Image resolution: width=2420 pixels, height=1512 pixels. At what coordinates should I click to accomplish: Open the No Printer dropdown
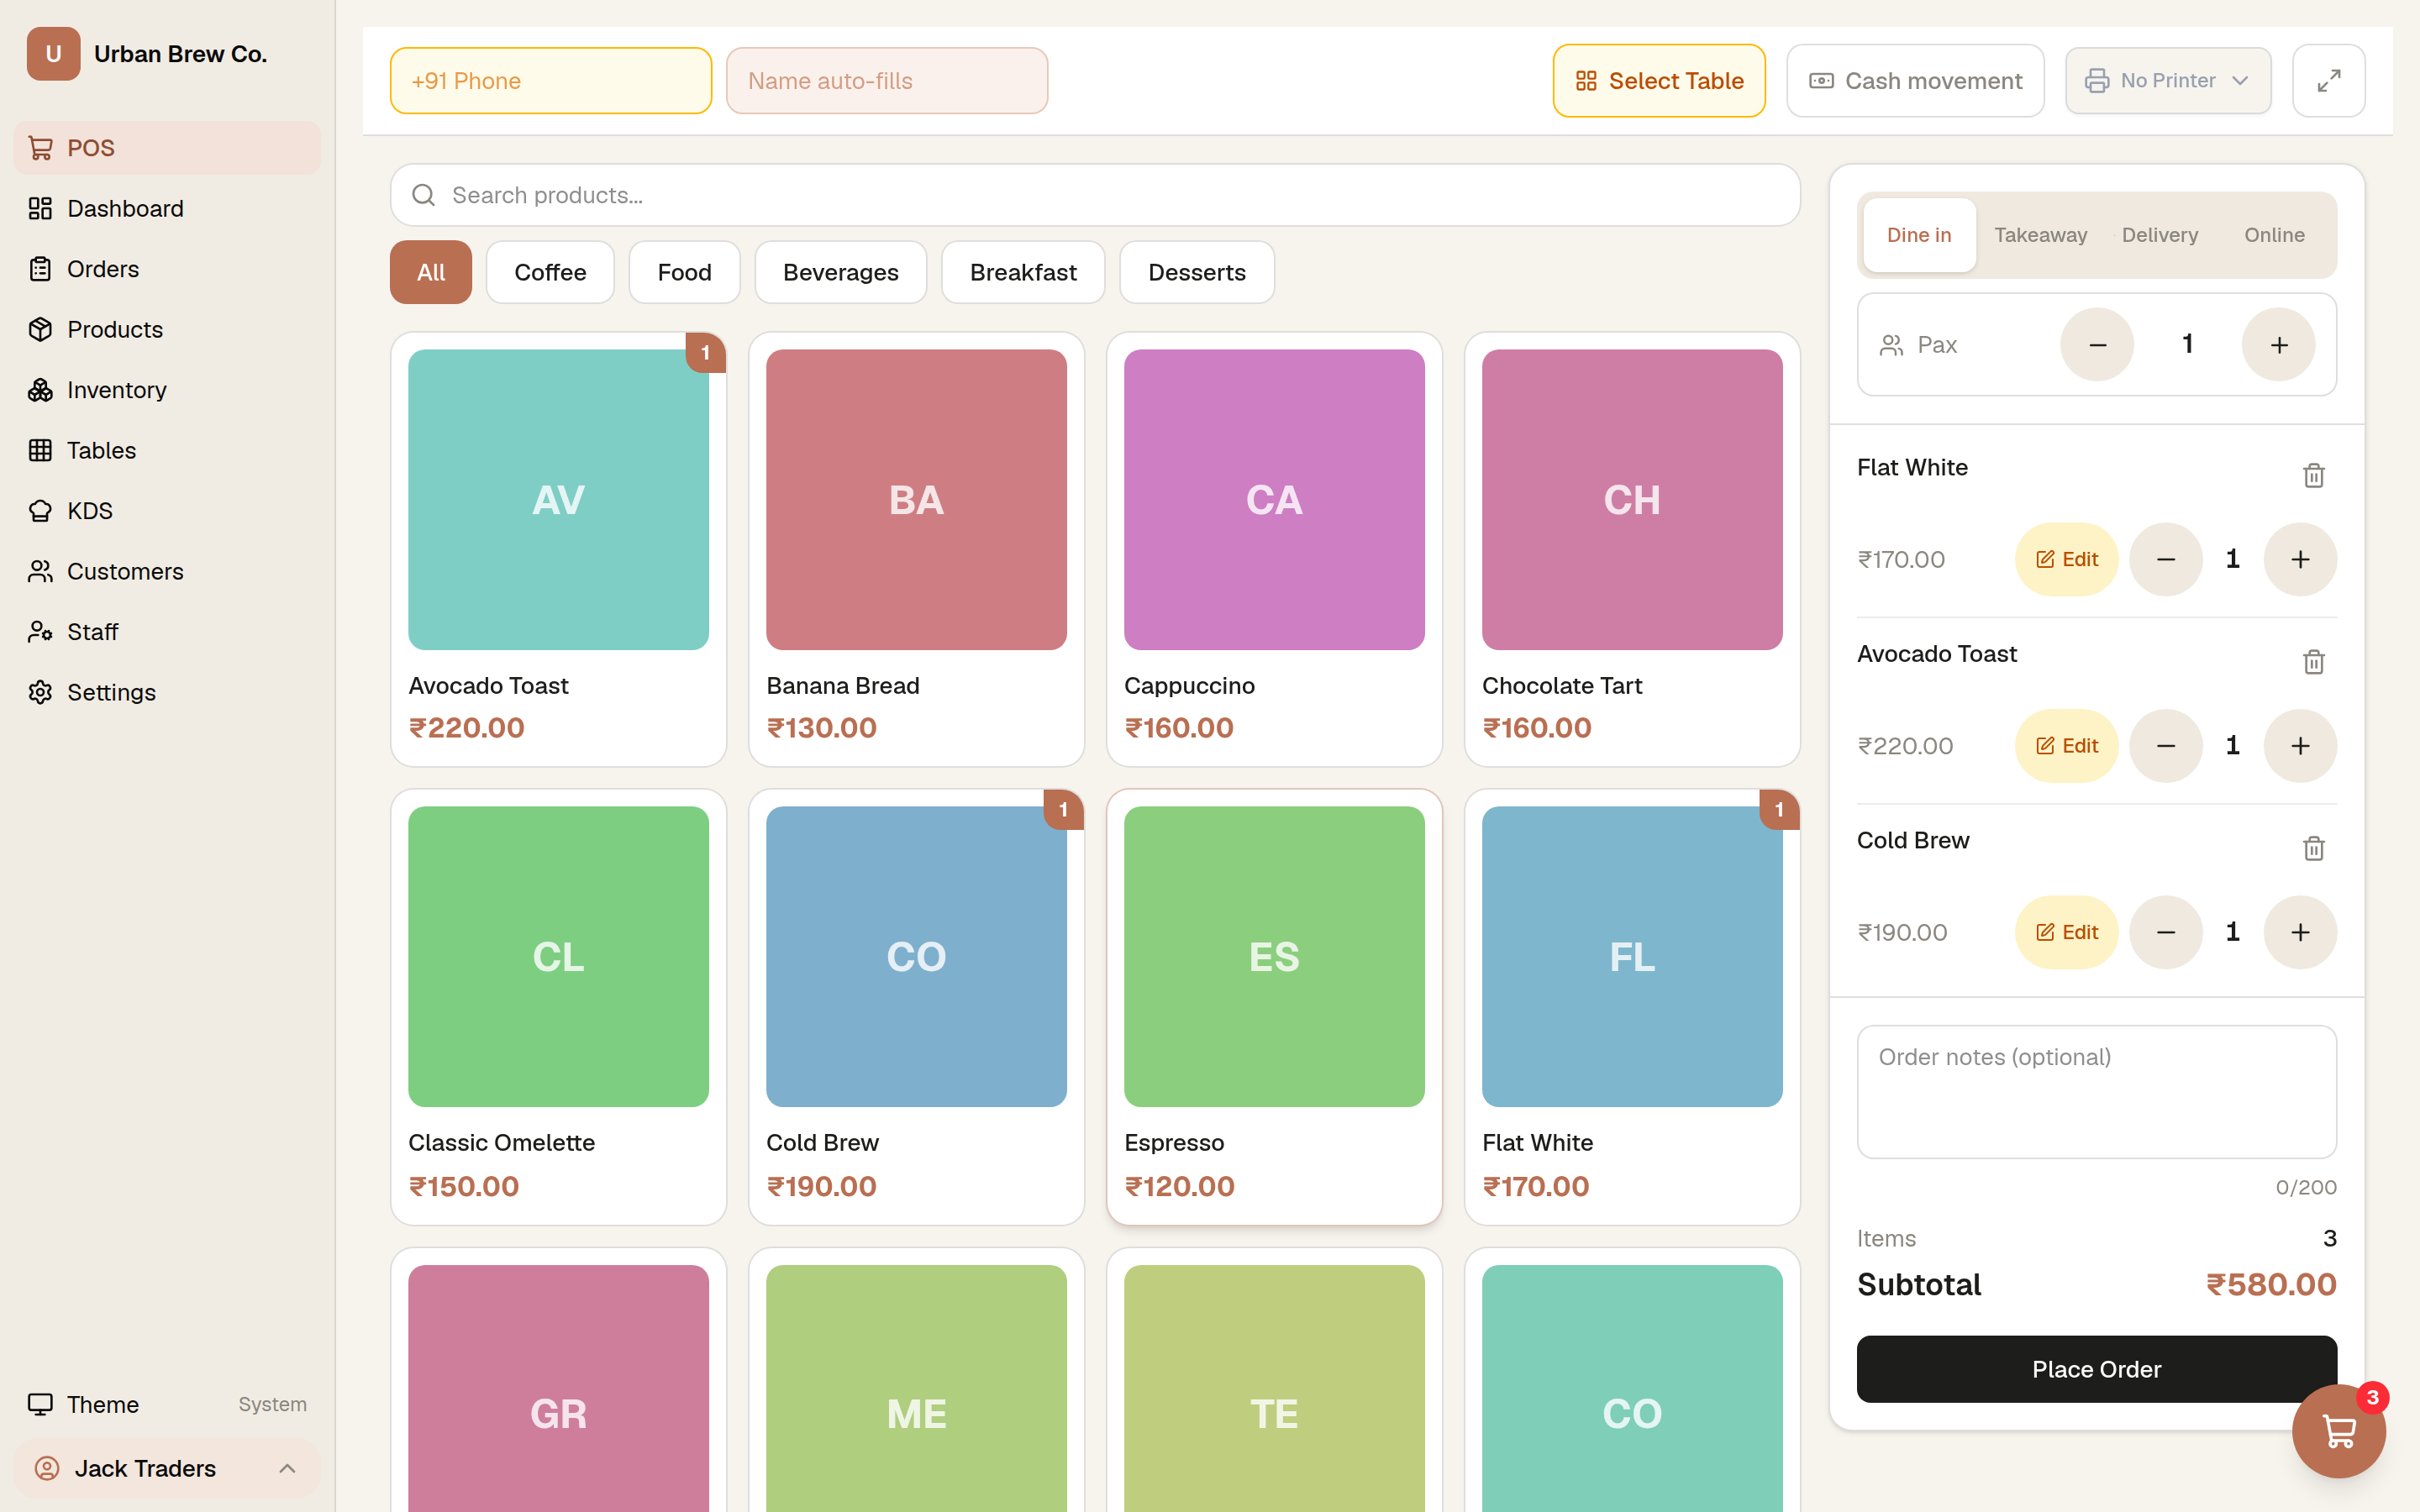(x=2167, y=81)
